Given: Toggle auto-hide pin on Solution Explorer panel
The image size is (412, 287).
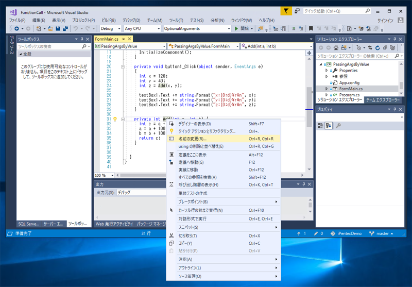Looking at the screenshot, I should [x=394, y=39].
